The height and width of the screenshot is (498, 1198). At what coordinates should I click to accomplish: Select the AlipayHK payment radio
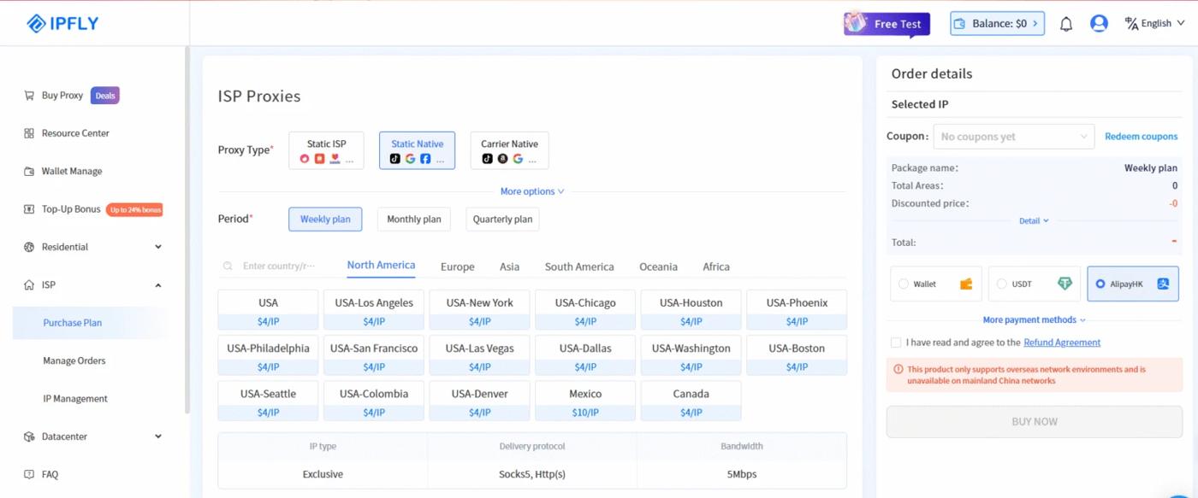click(x=1100, y=284)
